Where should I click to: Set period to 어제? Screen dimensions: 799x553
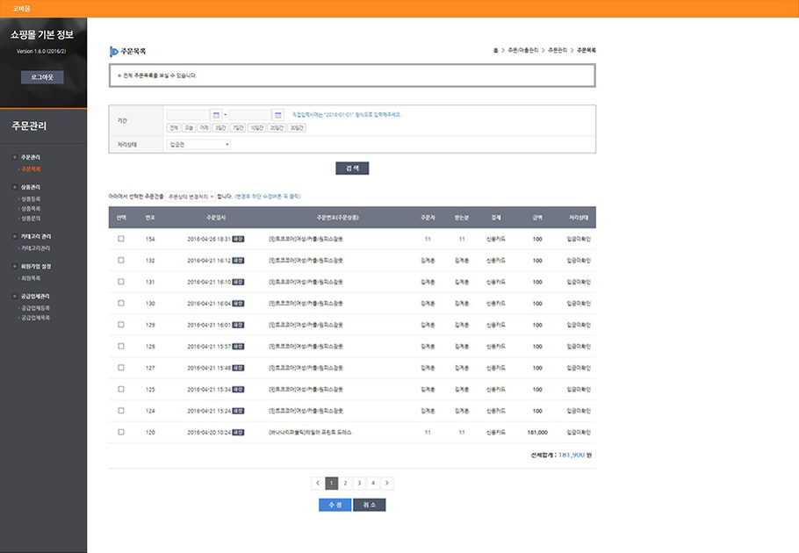click(205, 128)
